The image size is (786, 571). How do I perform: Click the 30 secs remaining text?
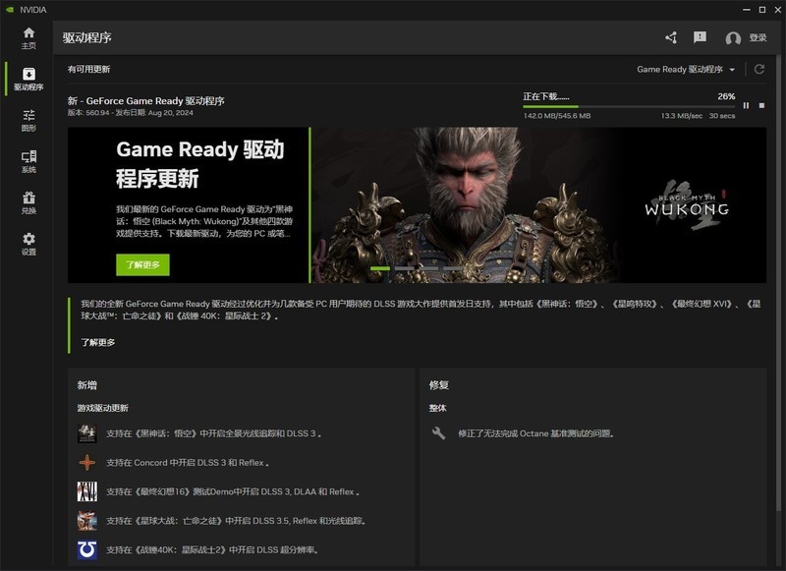coord(722,116)
